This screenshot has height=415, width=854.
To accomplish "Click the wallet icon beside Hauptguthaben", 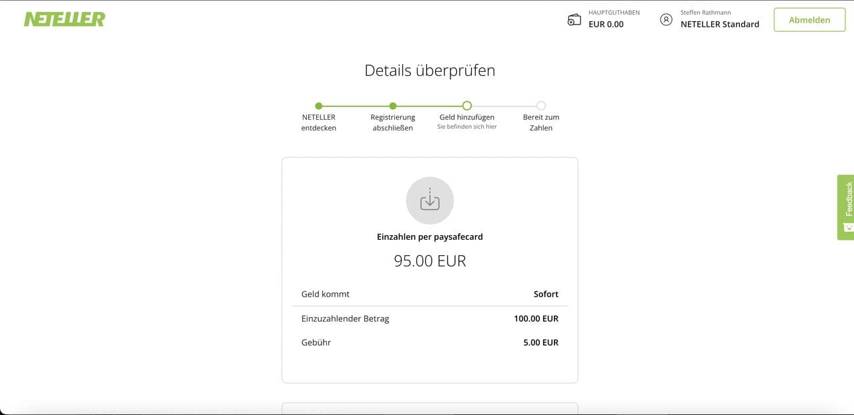I will point(574,20).
